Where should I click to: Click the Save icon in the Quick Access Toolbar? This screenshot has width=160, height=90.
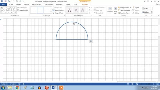point(5,1)
